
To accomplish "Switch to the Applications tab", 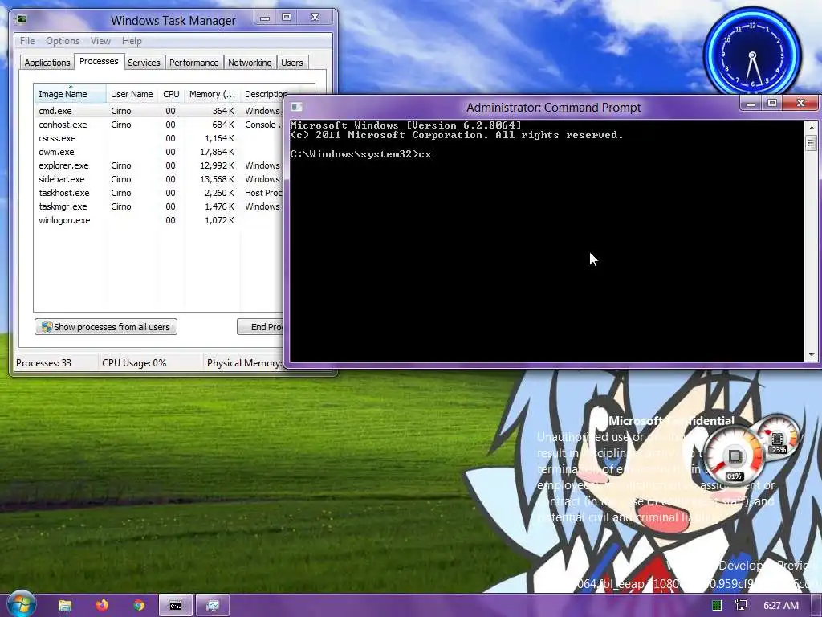I will coord(47,63).
